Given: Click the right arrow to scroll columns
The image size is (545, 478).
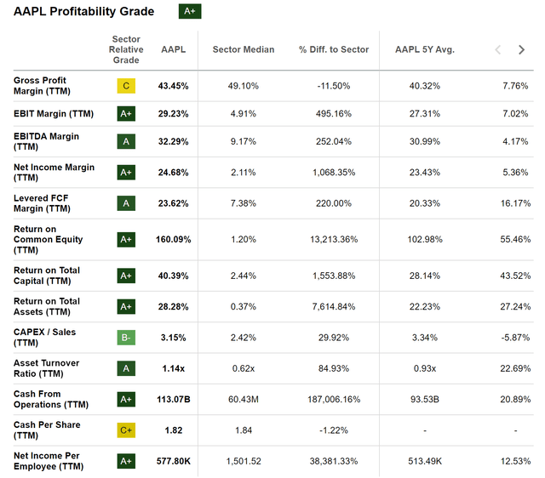Looking at the screenshot, I should pyautogui.click(x=521, y=49).
